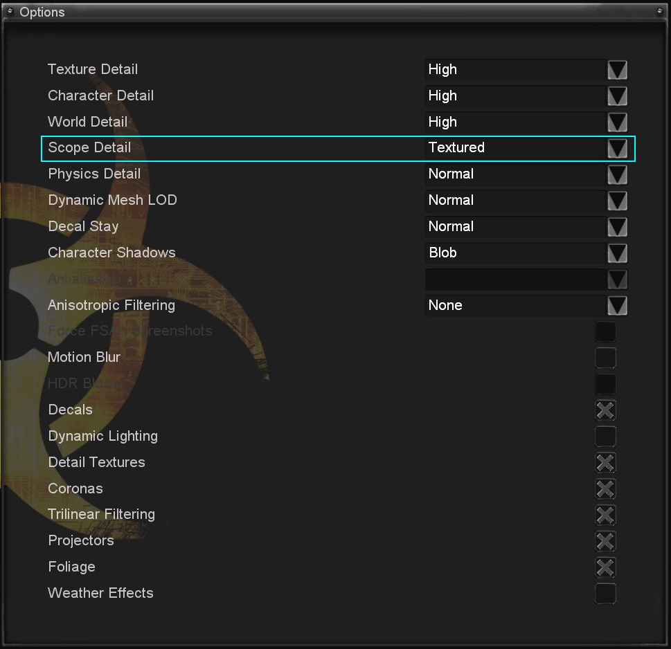Open the Texture Detail dropdown arrow
The height and width of the screenshot is (649, 671).
[617, 70]
